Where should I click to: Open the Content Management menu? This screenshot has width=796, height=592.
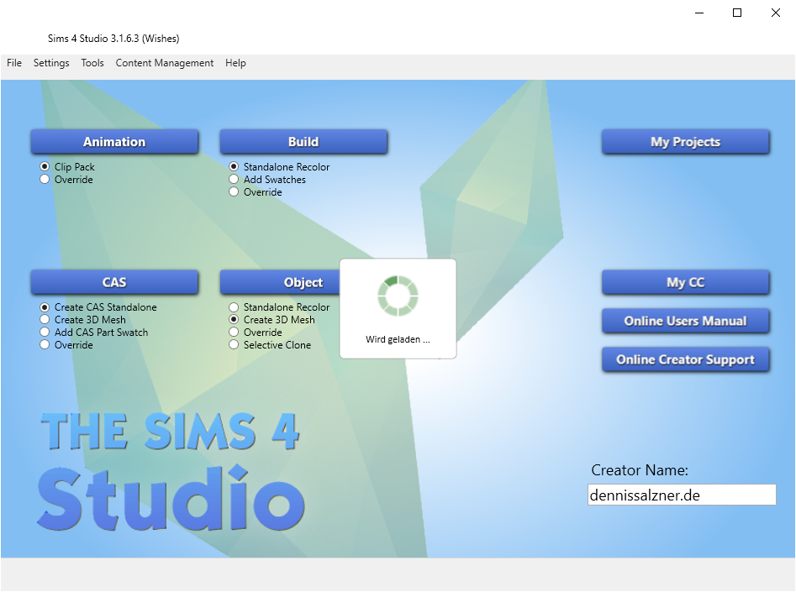[165, 63]
